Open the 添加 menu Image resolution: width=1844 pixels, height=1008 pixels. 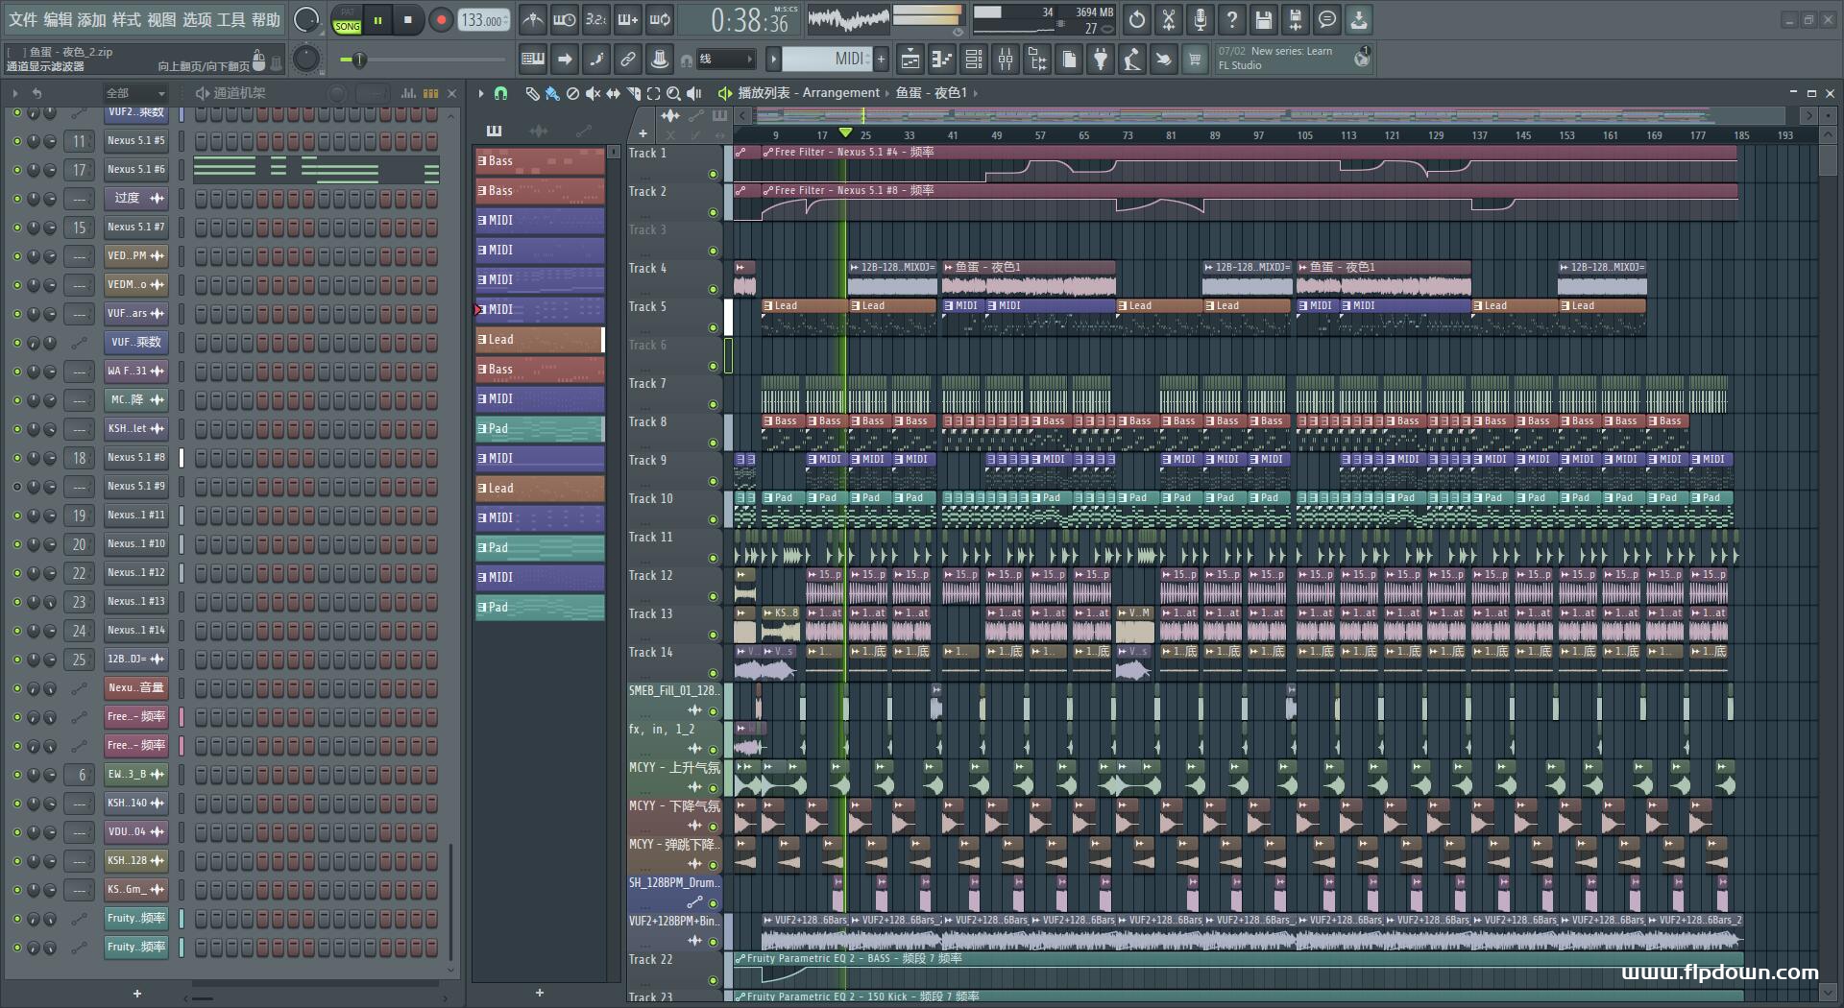point(92,19)
